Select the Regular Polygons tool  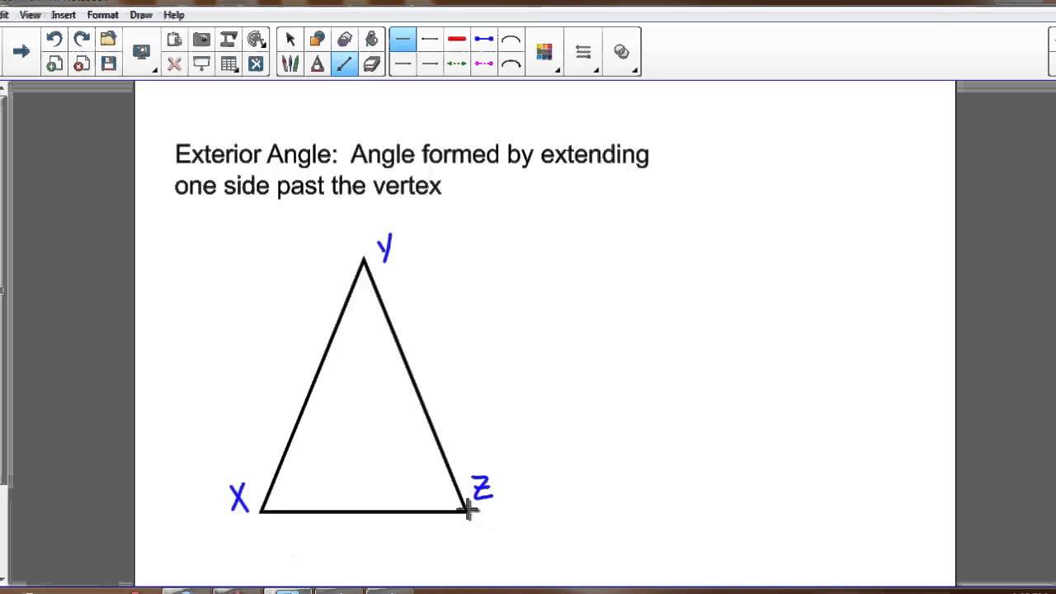(345, 39)
